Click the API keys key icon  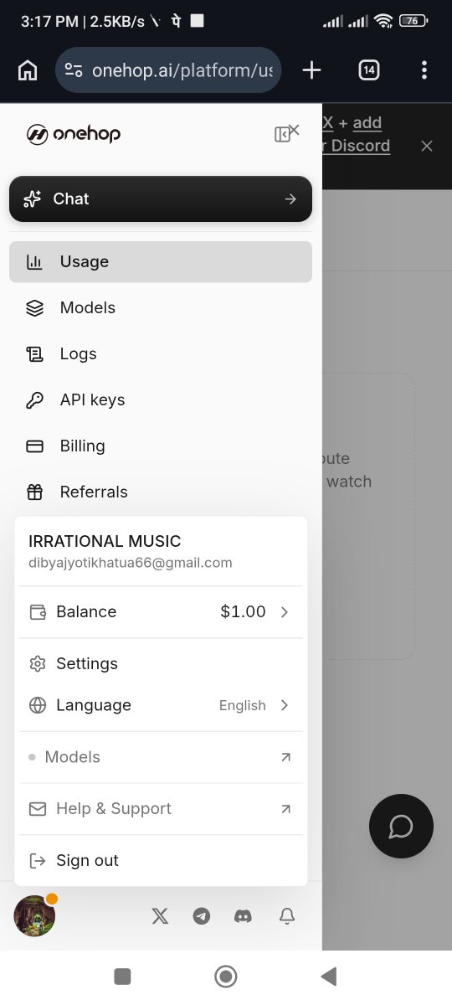point(34,399)
